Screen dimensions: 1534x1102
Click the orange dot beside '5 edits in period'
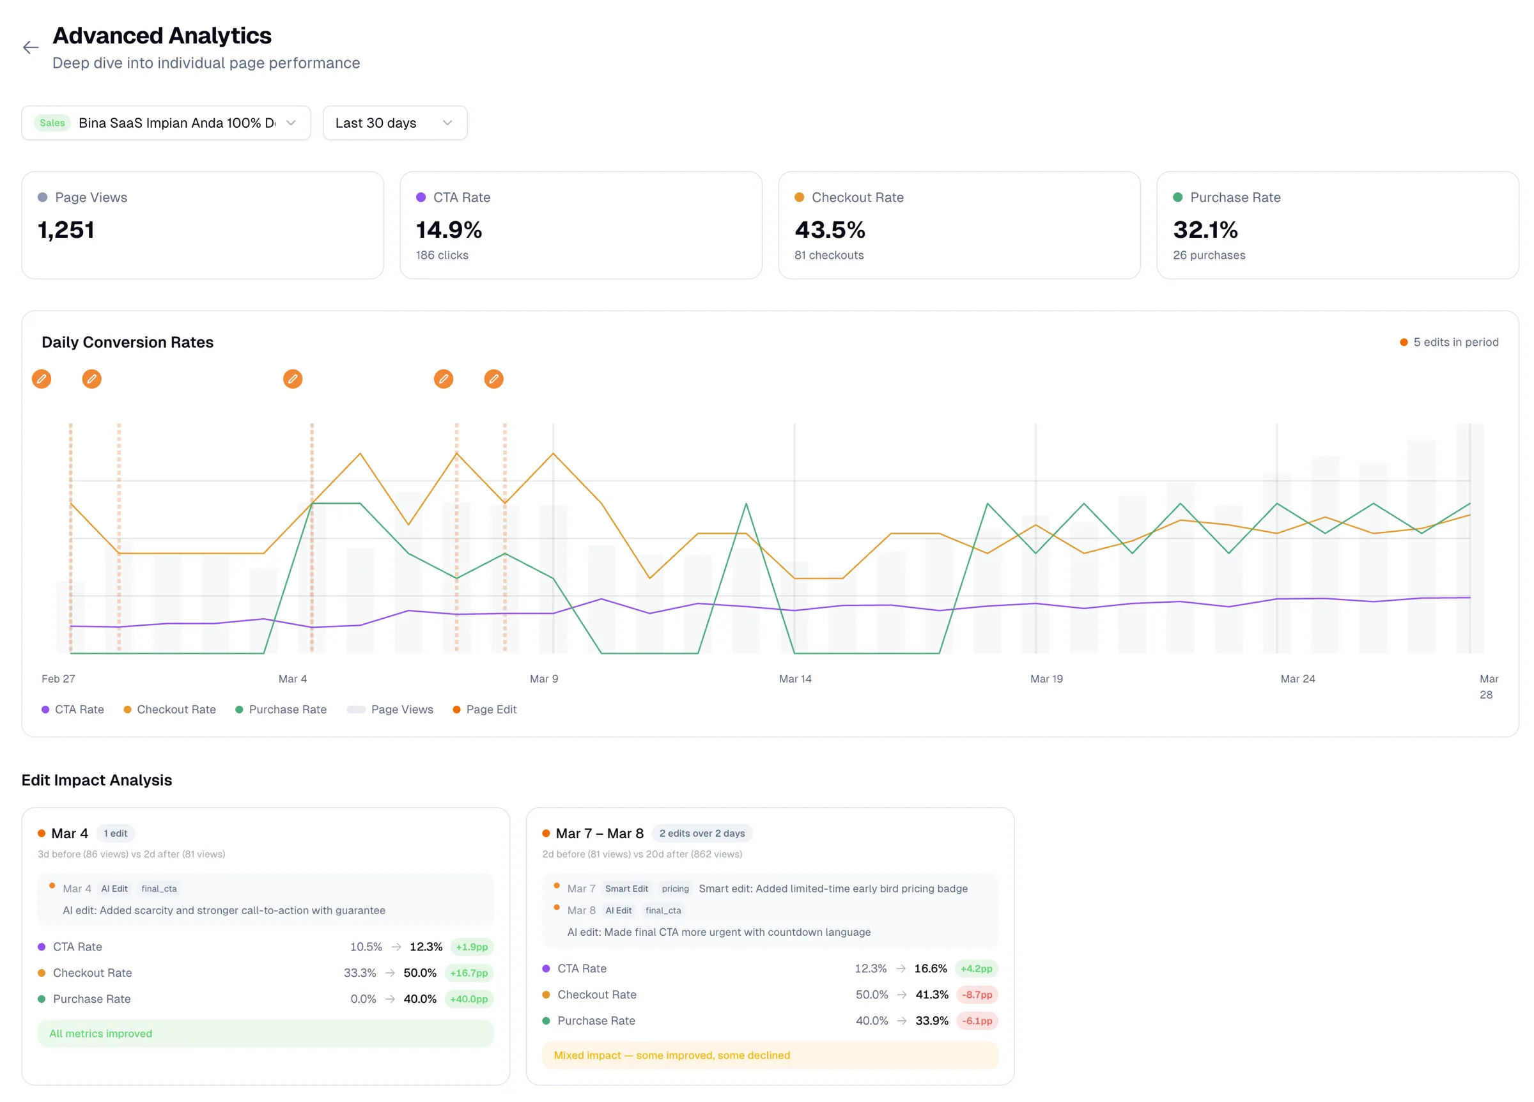pyautogui.click(x=1403, y=343)
